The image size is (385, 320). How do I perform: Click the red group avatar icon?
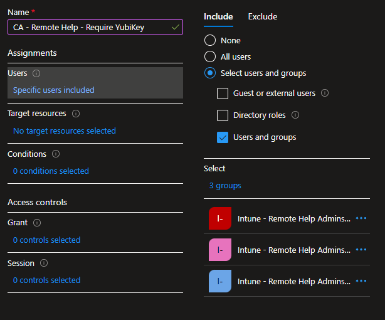coord(219,218)
